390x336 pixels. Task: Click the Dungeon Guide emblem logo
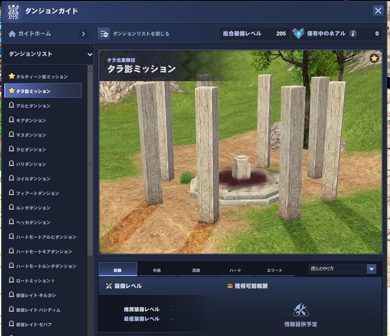[x=13, y=11]
